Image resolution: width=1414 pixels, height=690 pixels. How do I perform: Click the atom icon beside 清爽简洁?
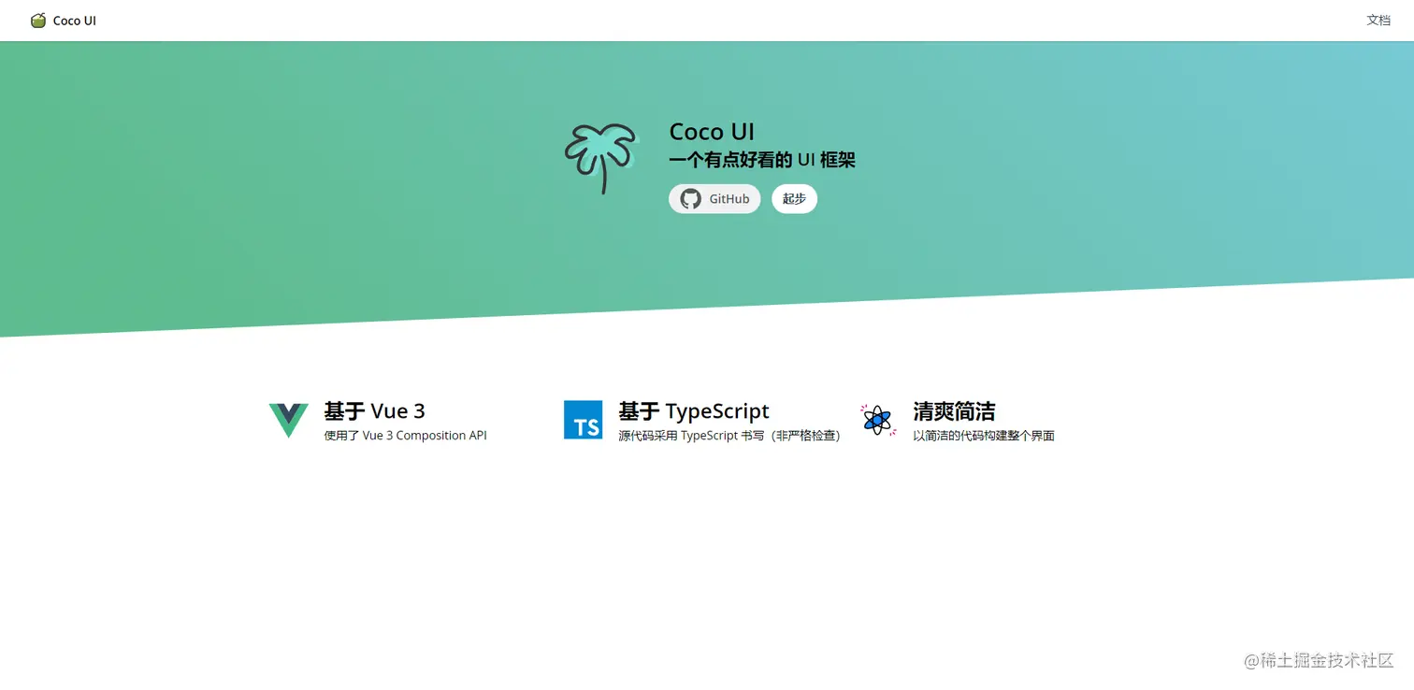pos(878,420)
